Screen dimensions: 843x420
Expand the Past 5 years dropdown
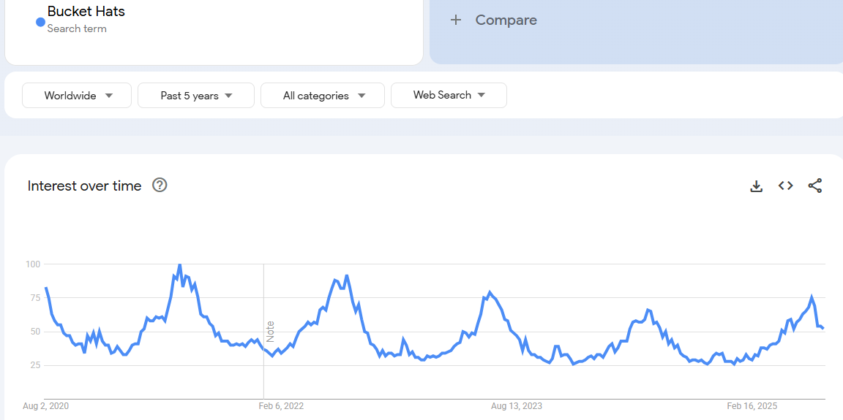coord(196,96)
